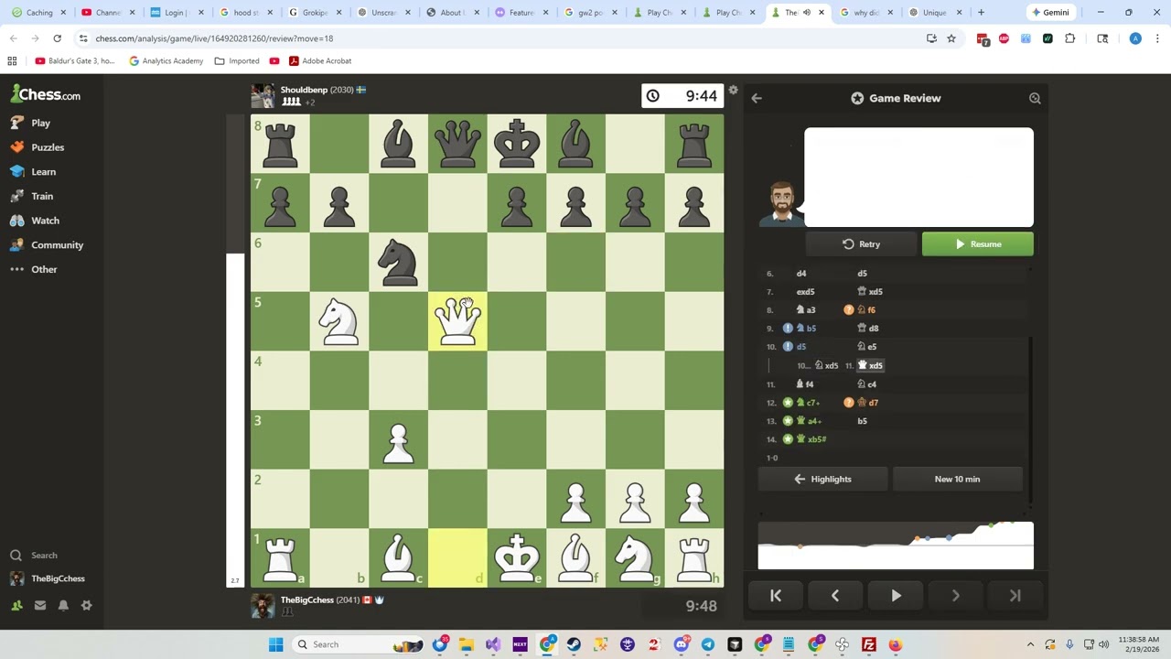Screen dimensions: 1171x659
Task: Open the Chrome profile avatar
Action: [1135, 38]
